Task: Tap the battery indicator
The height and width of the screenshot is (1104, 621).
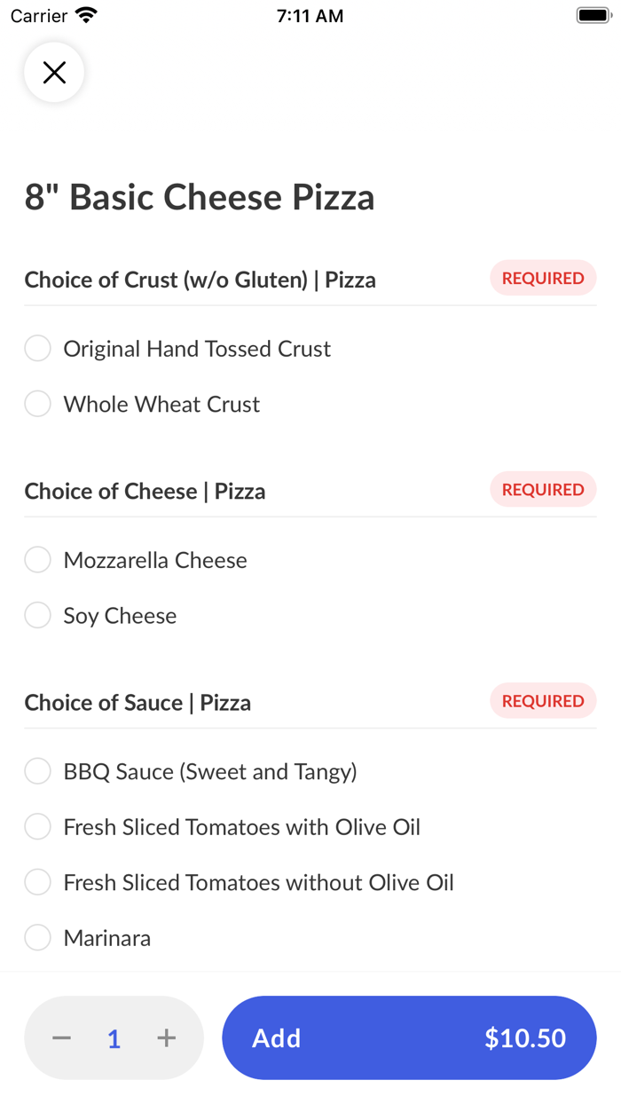Action: pos(591,14)
